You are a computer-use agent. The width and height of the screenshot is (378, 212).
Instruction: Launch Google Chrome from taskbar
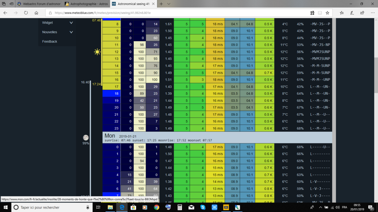click(x=156, y=207)
